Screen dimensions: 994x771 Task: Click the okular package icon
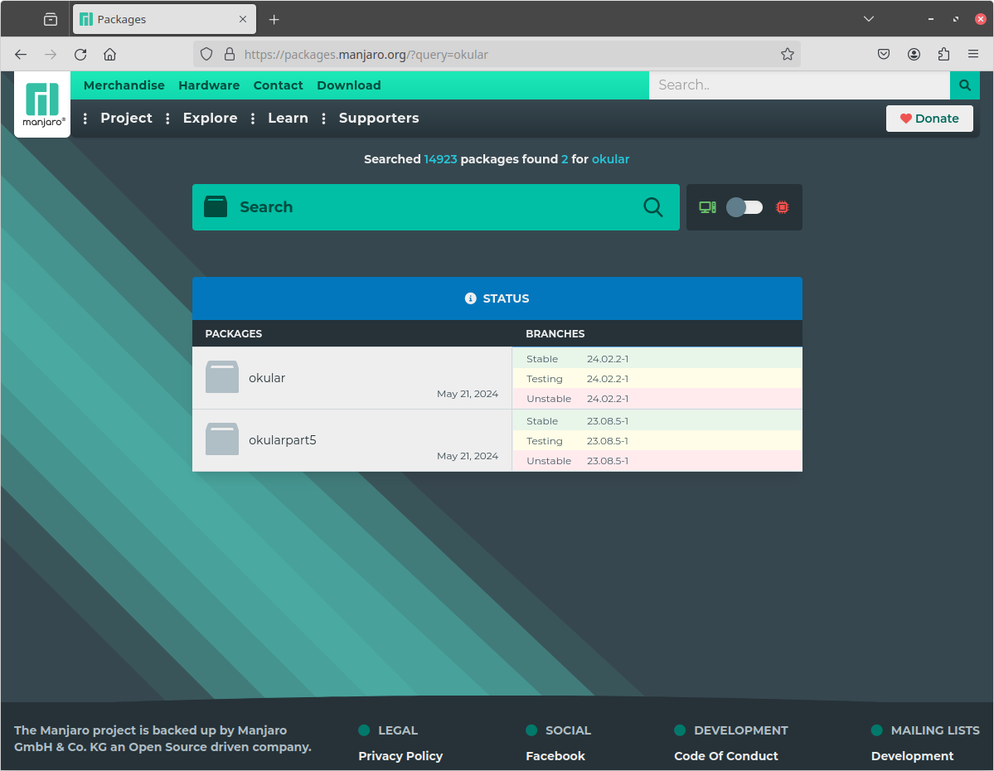point(222,377)
